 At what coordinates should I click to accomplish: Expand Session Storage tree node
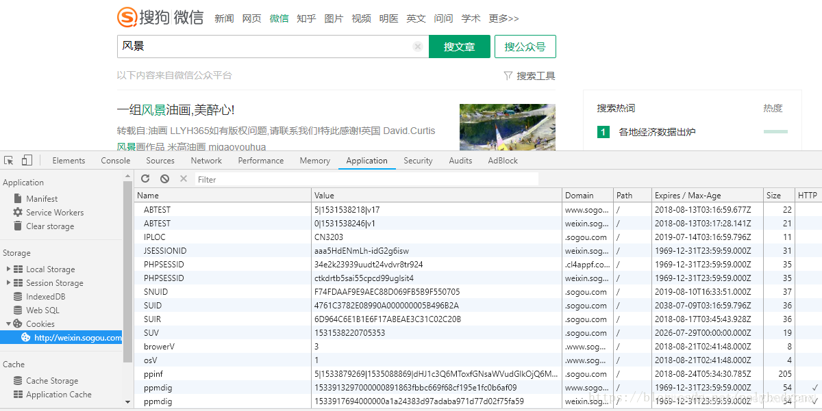8,283
